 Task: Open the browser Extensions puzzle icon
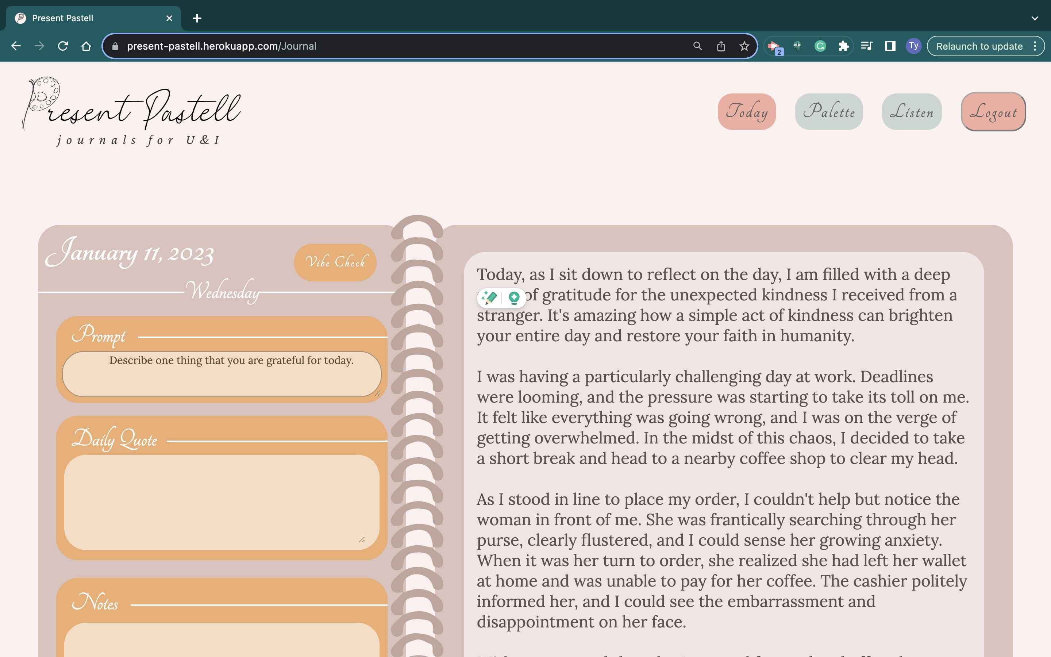coord(843,46)
